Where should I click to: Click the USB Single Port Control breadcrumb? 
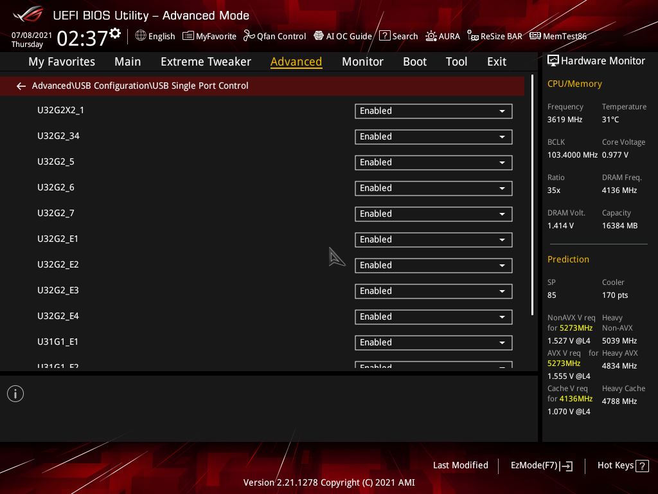(x=200, y=86)
